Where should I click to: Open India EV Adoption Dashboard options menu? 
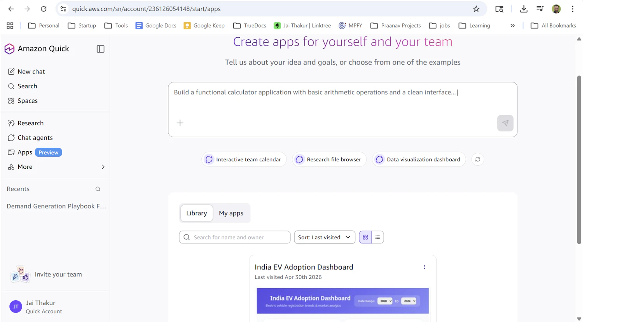click(x=425, y=267)
